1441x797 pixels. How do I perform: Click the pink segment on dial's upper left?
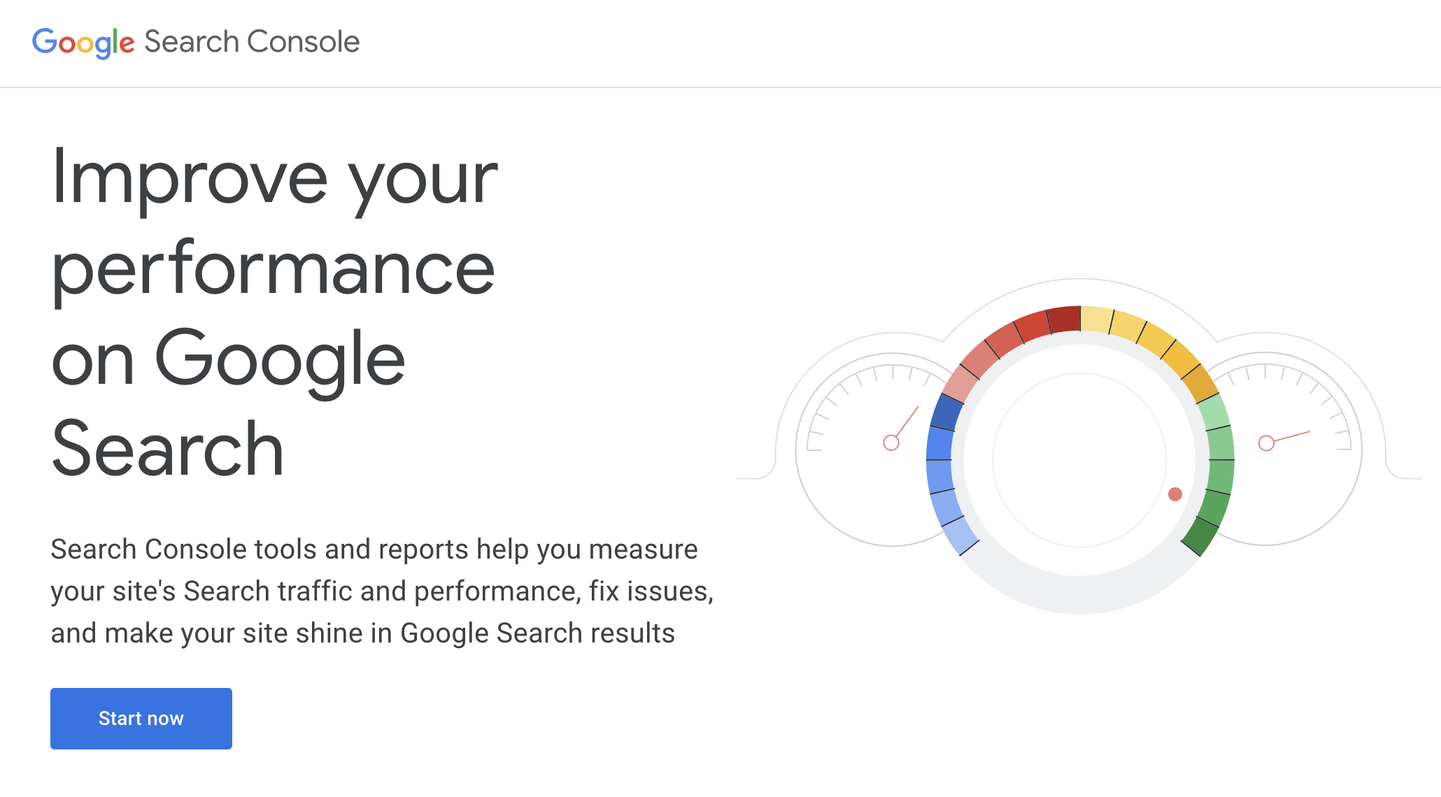click(958, 385)
